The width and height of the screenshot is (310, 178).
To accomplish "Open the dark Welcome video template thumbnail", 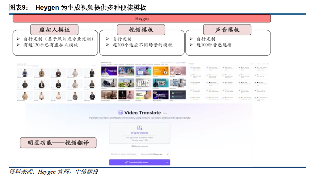I will (161, 95).
